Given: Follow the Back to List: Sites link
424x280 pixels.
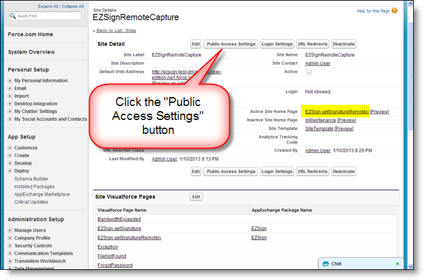Looking at the screenshot, I should 115,30.
